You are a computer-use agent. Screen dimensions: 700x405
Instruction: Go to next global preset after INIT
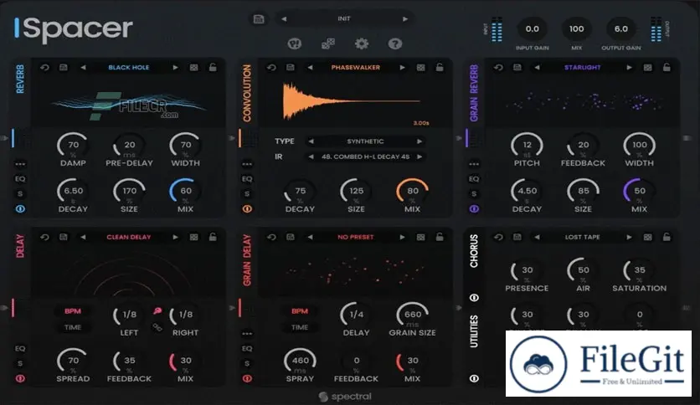(x=405, y=18)
